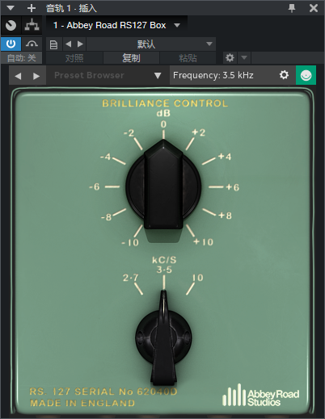Click the green smiley face button

306,75
